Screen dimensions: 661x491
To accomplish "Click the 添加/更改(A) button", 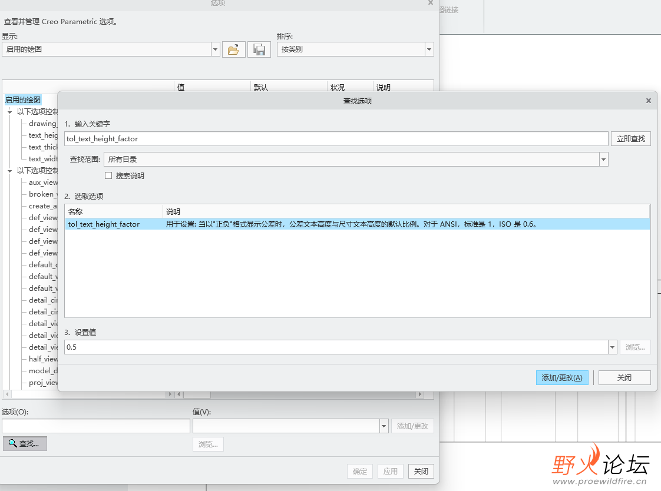I will click(x=562, y=378).
